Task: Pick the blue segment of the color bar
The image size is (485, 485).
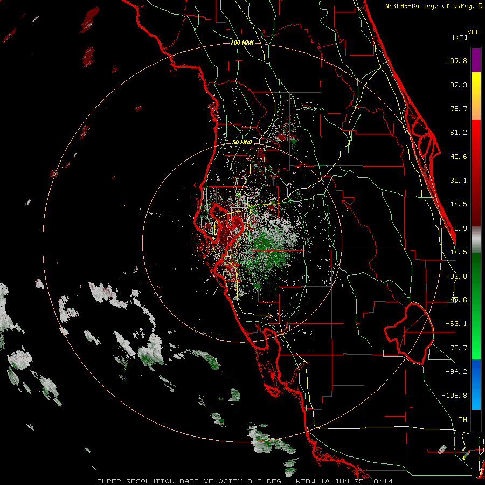Action: click(476, 384)
